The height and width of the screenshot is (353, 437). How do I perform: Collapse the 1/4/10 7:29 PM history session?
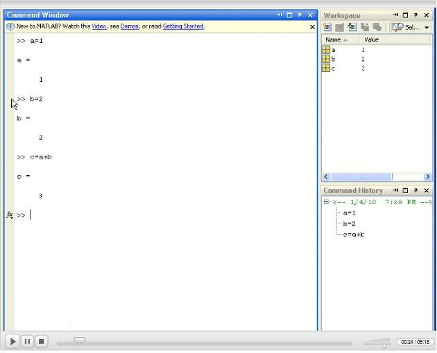[x=326, y=202]
